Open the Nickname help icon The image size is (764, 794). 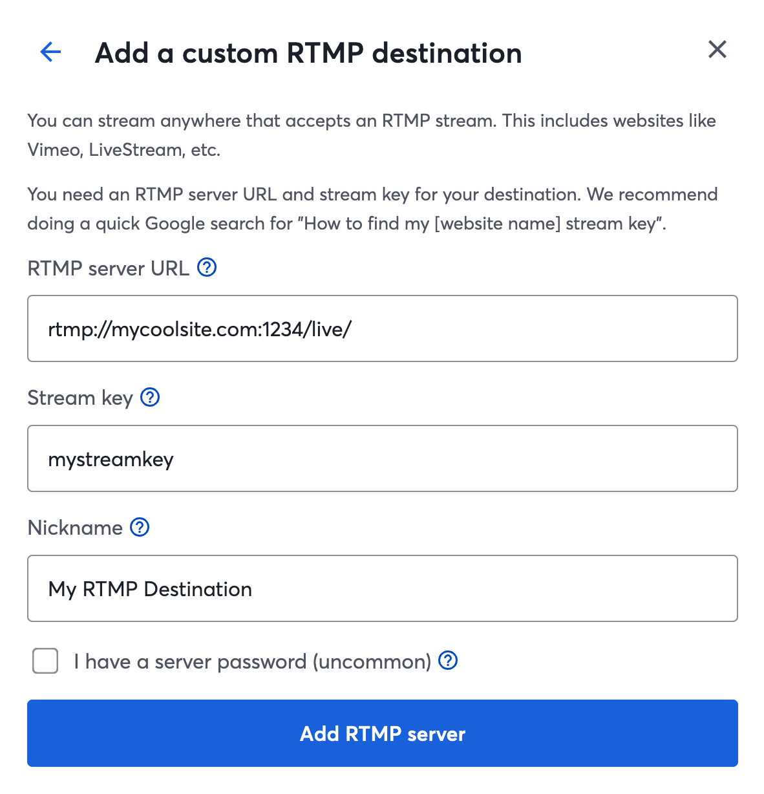click(x=139, y=528)
